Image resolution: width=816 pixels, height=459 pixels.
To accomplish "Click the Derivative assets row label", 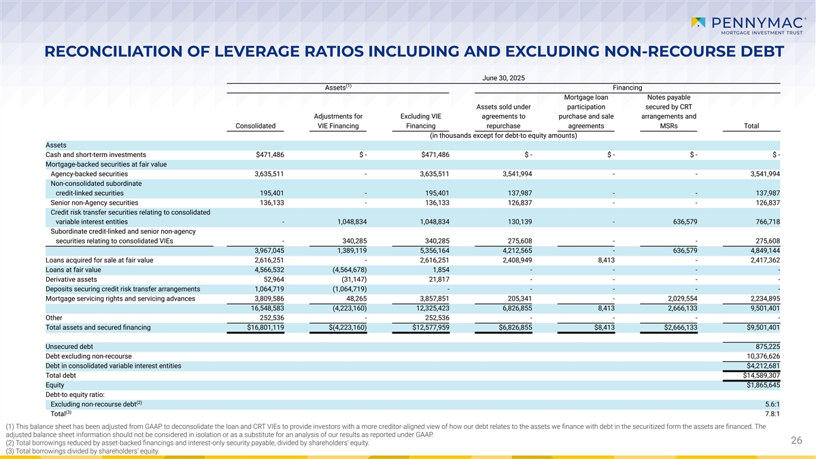I will (x=72, y=279).
